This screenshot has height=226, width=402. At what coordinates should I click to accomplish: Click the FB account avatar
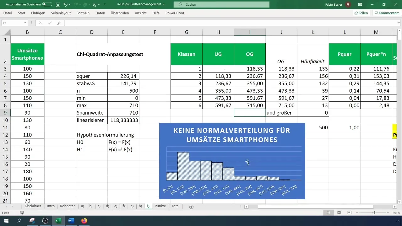[348, 4]
